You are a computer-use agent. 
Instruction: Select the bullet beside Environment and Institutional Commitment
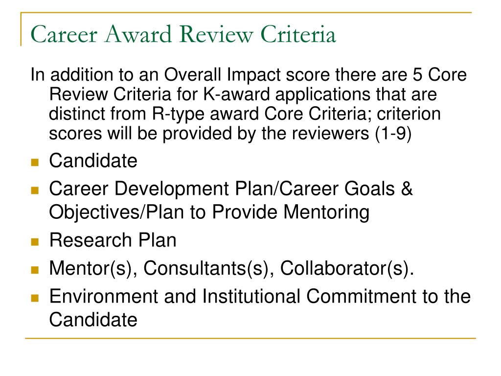click(x=35, y=298)
